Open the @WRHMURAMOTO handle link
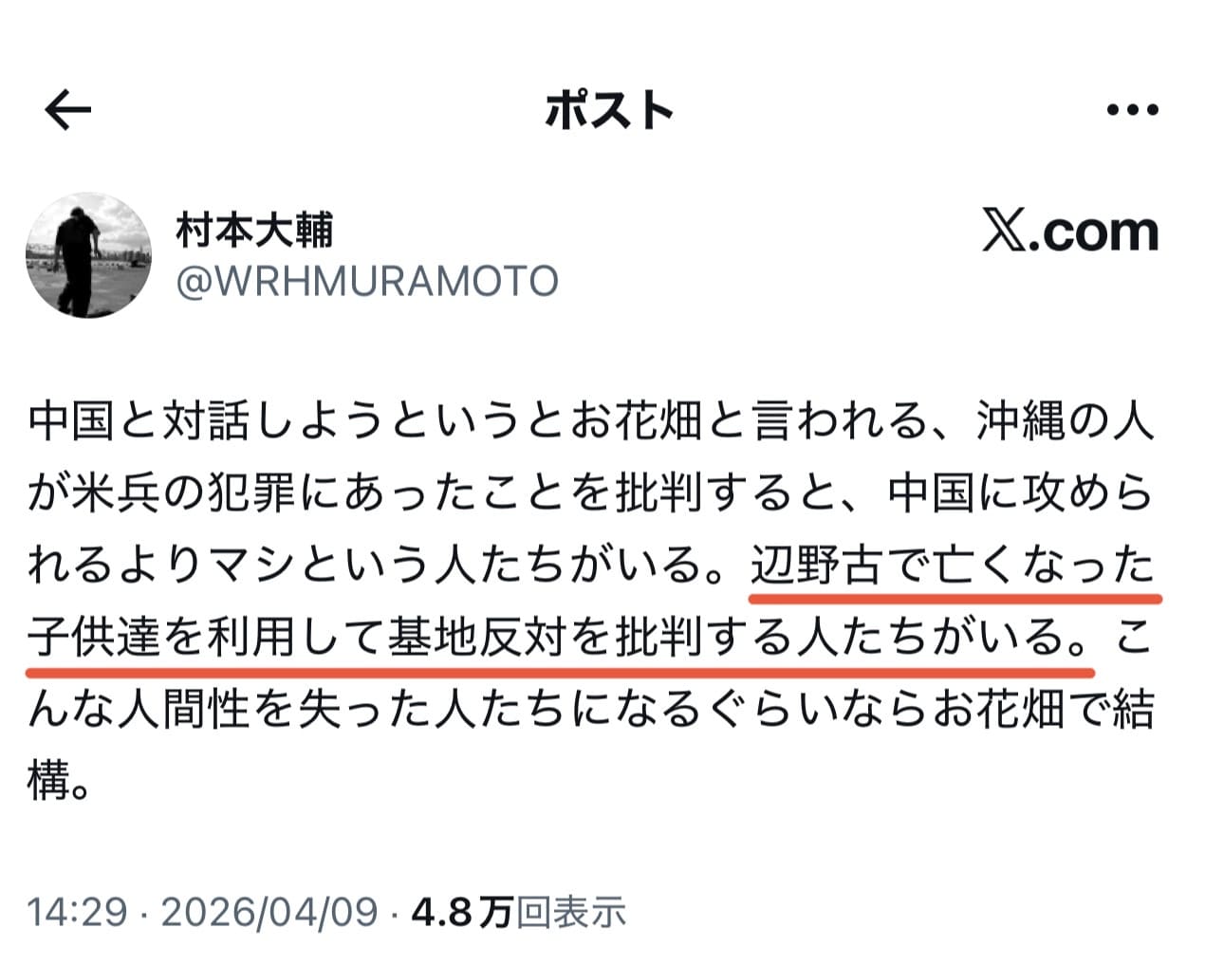Screen dimensions: 1224x965 [x=367, y=282]
